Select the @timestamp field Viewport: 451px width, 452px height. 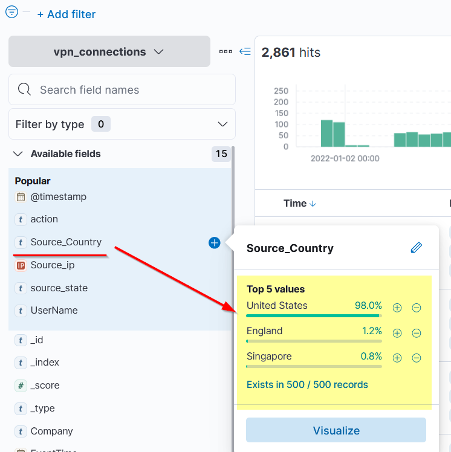[58, 197]
